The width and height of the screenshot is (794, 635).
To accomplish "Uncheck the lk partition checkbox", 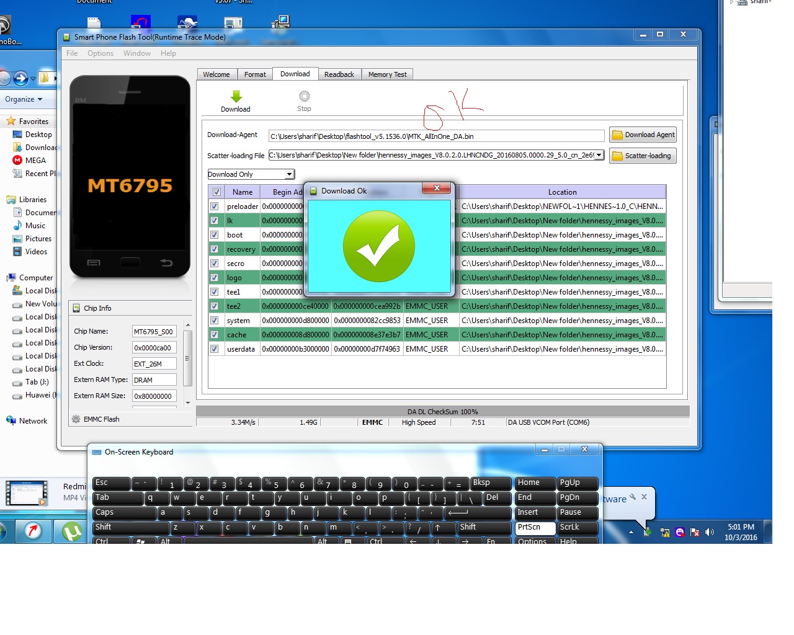I will (214, 221).
